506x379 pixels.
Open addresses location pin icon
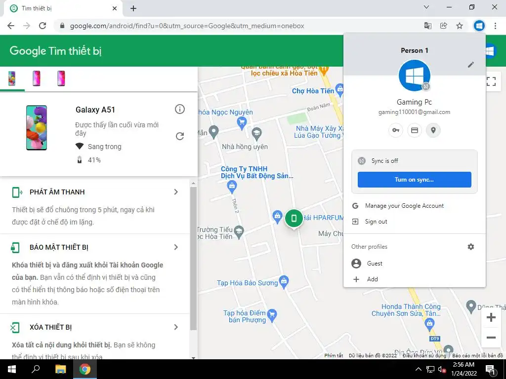click(433, 130)
